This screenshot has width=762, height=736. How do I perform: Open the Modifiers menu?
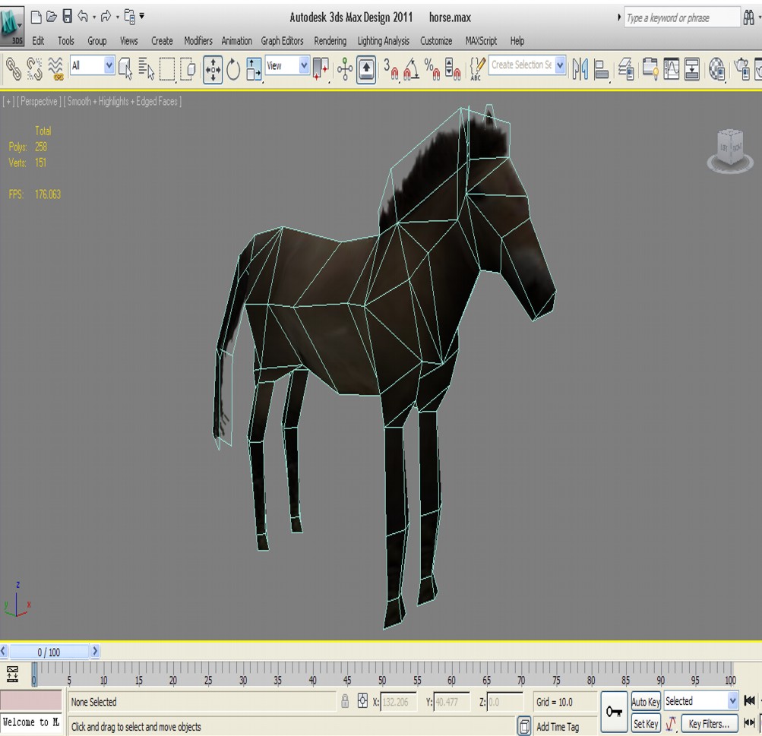pos(198,41)
